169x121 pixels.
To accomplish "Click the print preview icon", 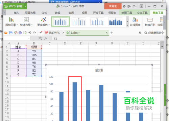I will [25, 33].
